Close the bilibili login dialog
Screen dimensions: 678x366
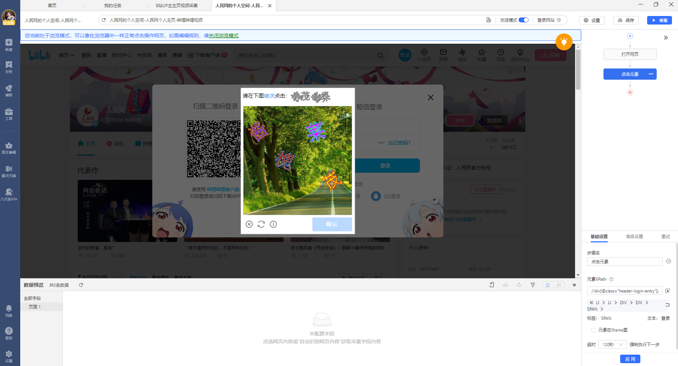[431, 97]
